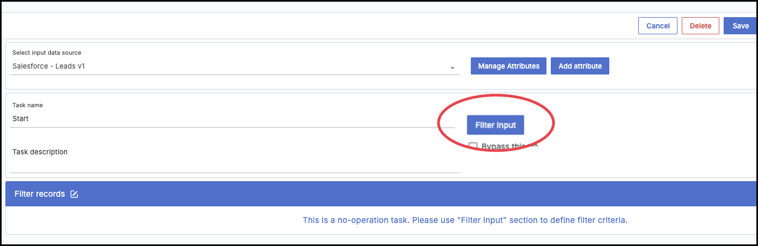Open the Filter records edit icon
The image size is (758, 246).
point(74,194)
